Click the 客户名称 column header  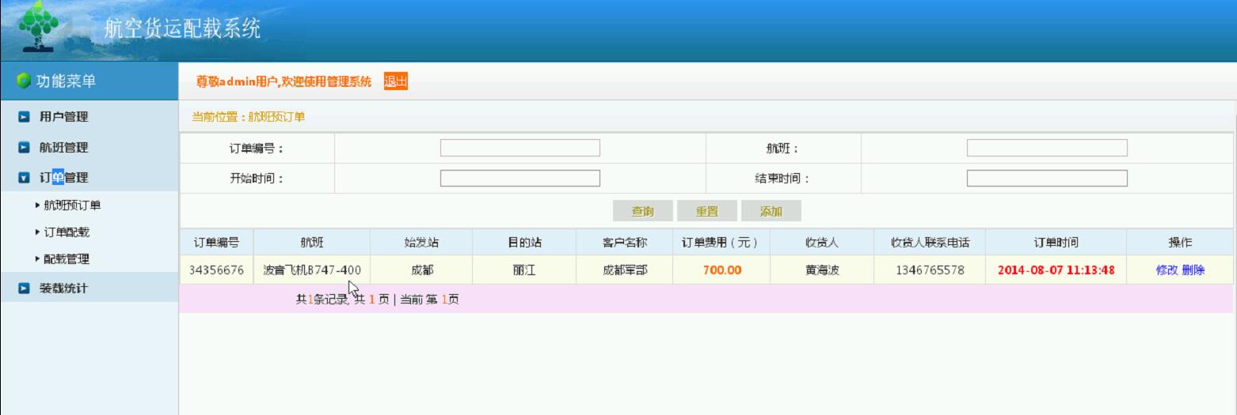tap(625, 243)
